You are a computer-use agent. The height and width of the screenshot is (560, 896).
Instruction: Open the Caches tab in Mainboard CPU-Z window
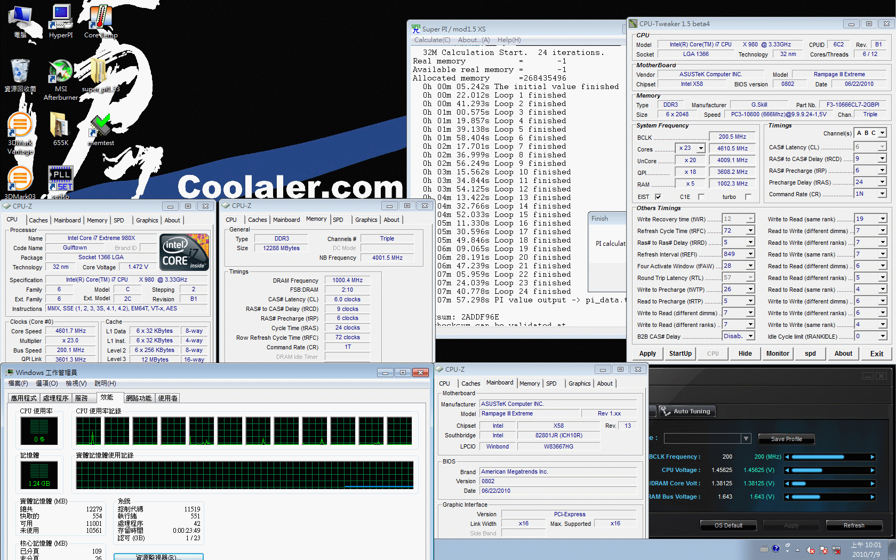coord(470,383)
